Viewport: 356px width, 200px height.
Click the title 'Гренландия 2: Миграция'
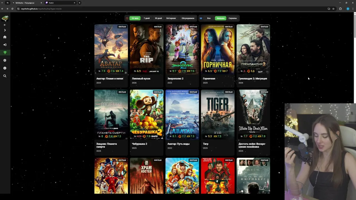(253, 79)
